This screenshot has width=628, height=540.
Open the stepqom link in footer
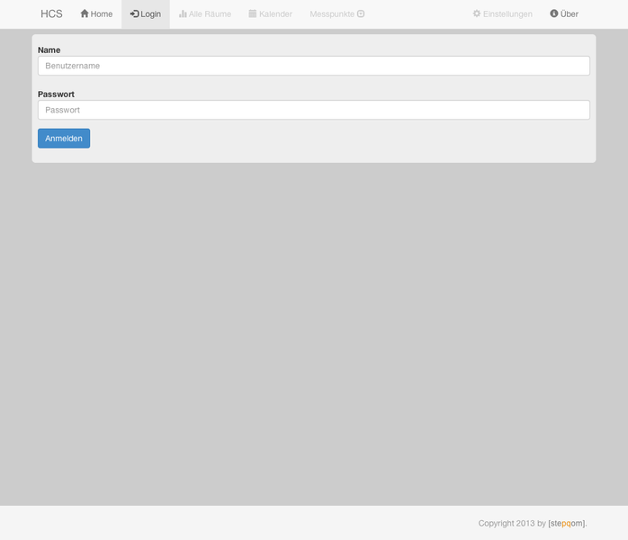pyautogui.click(x=567, y=524)
